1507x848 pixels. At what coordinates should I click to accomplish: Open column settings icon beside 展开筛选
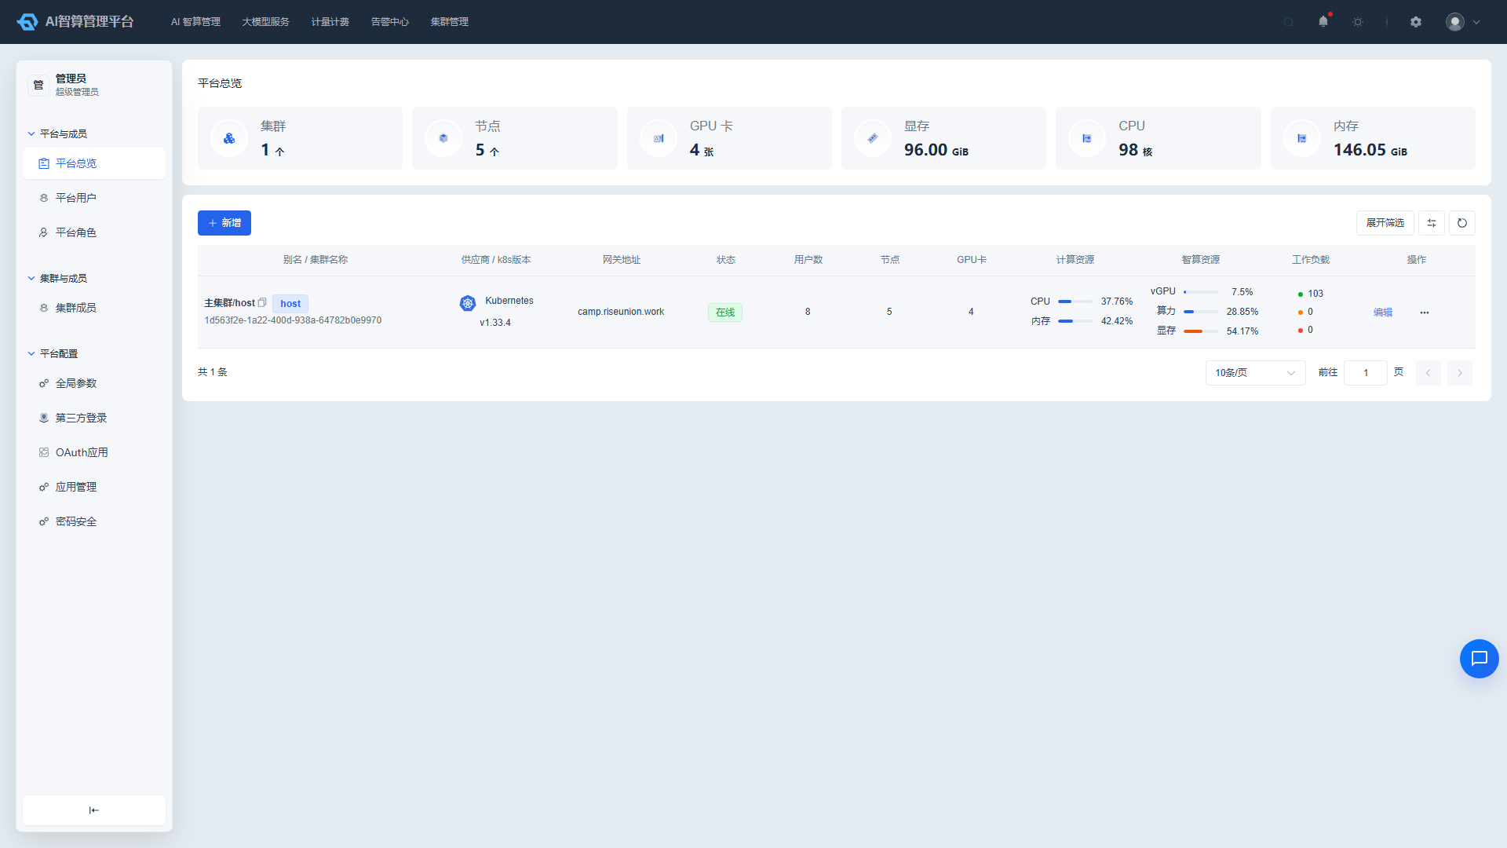[x=1432, y=223]
